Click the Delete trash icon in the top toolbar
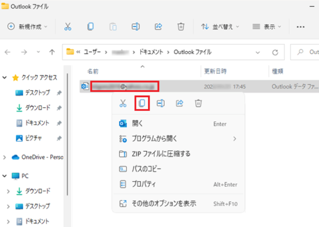Screen dimensions: 319x227 pyautogui.click(x=181, y=27)
